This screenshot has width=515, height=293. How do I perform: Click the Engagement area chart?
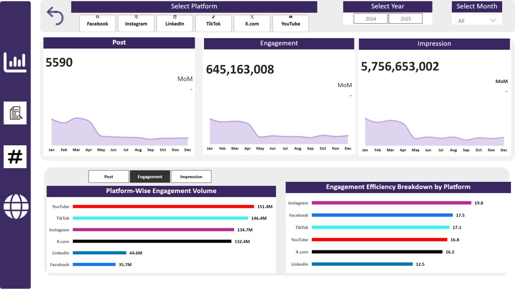pyautogui.click(x=279, y=131)
